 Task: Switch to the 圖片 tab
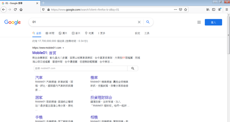63,33
